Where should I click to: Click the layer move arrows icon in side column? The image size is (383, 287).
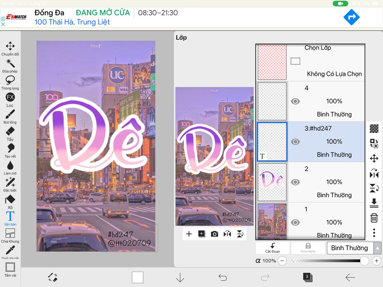[x=374, y=158]
